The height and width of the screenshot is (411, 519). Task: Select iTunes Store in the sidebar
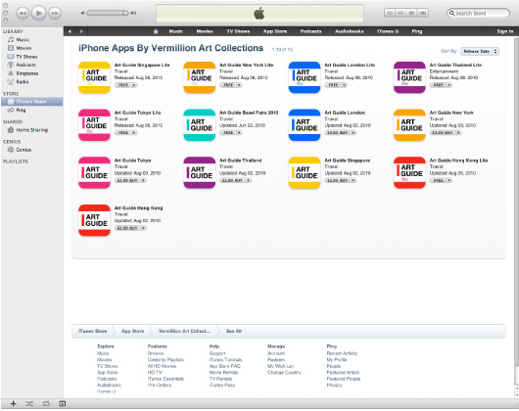pos(31,102)
